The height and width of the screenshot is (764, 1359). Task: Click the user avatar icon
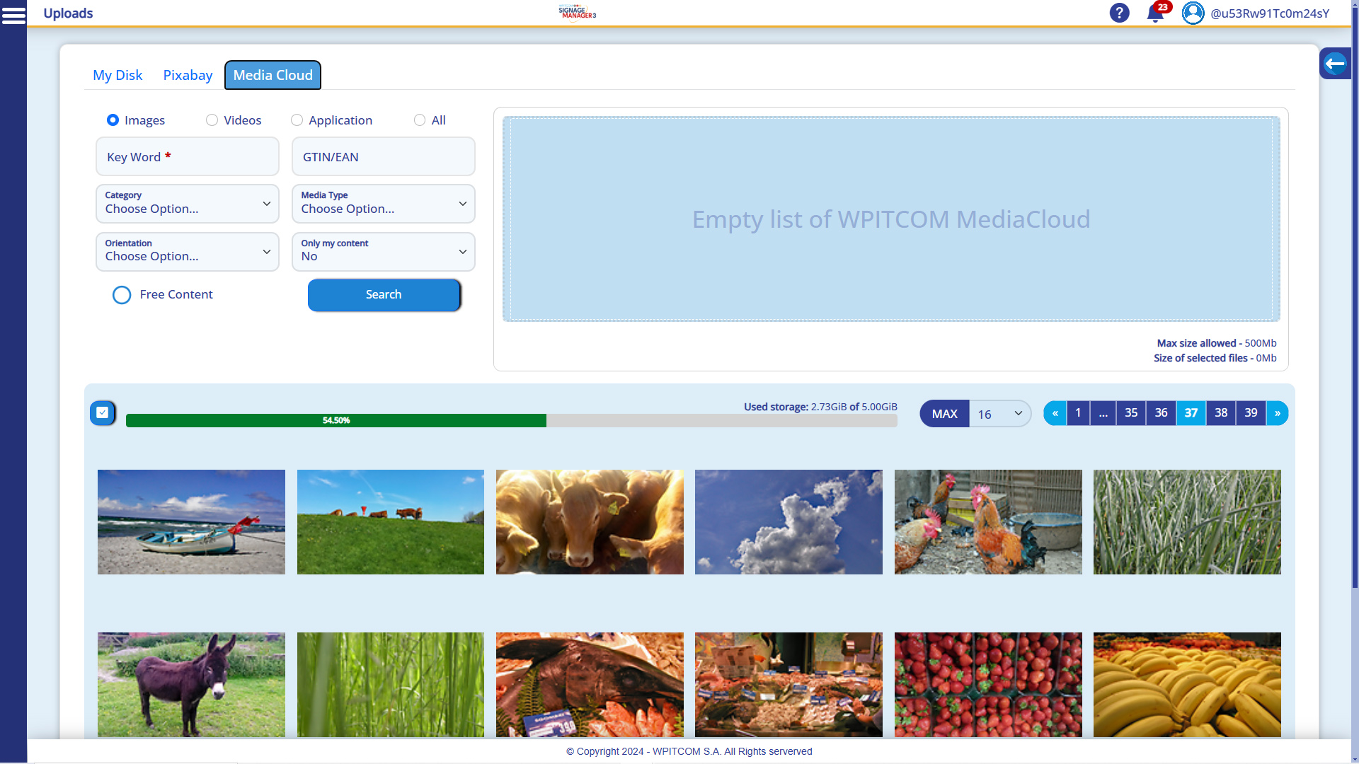pyautogui.click(x=1193, y=13)
